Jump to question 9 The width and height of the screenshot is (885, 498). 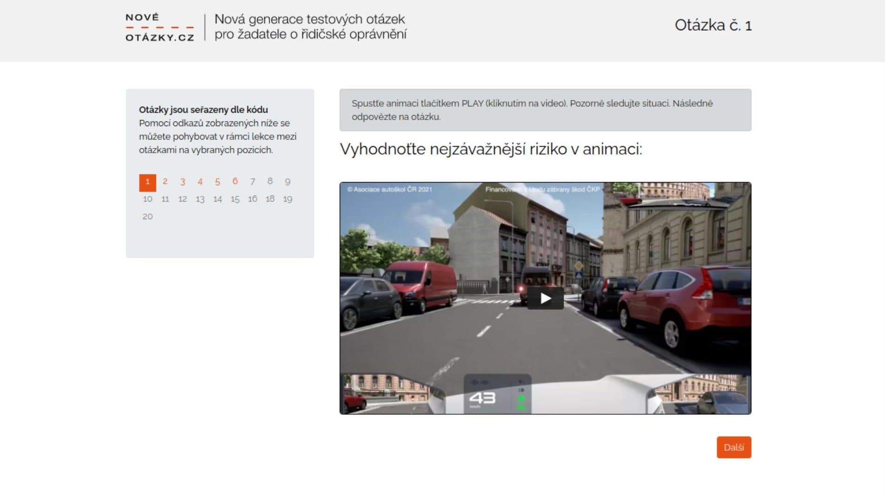pos(287,182)
